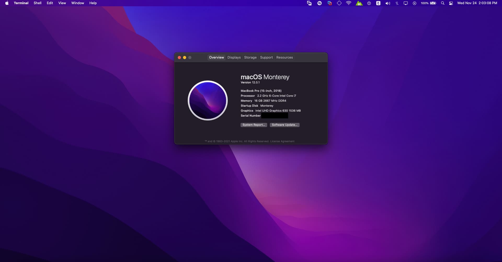Click the Software Update button

284,125
